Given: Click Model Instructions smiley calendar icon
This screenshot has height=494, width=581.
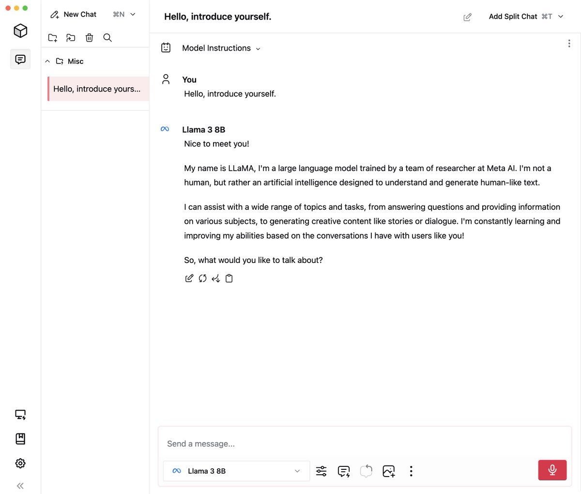Looking at the screenshot, I should (x=166, y=47).
